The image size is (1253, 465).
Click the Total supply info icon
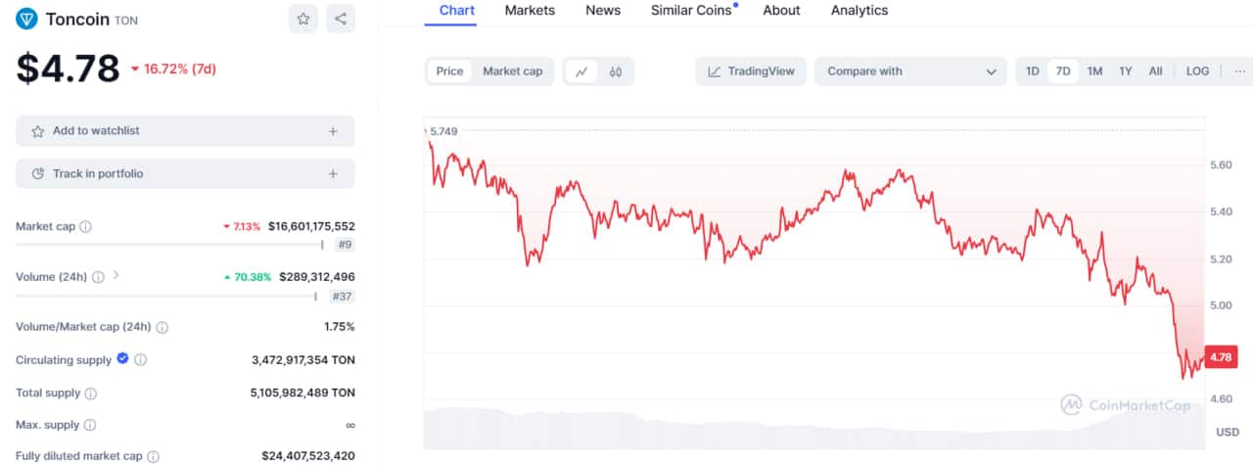(x=91, y=394)
